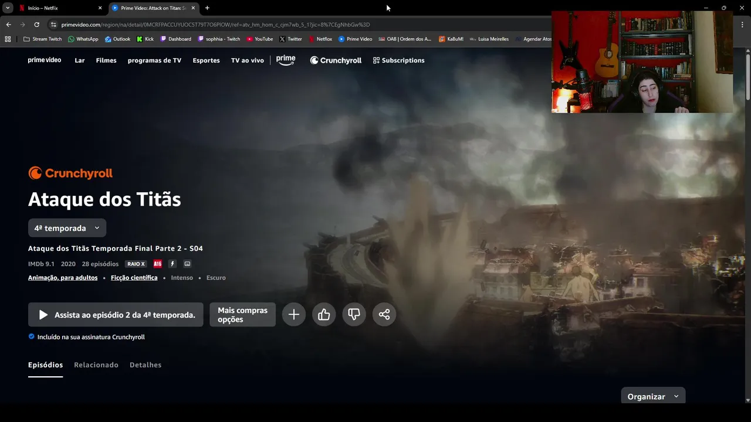Open KaBuM! bookmark
751x422 pixels.
(x=451, y=39)
